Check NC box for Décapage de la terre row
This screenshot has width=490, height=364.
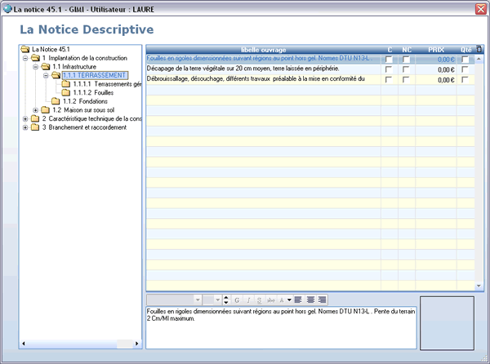pyautogui.click(x=406, y=69)
